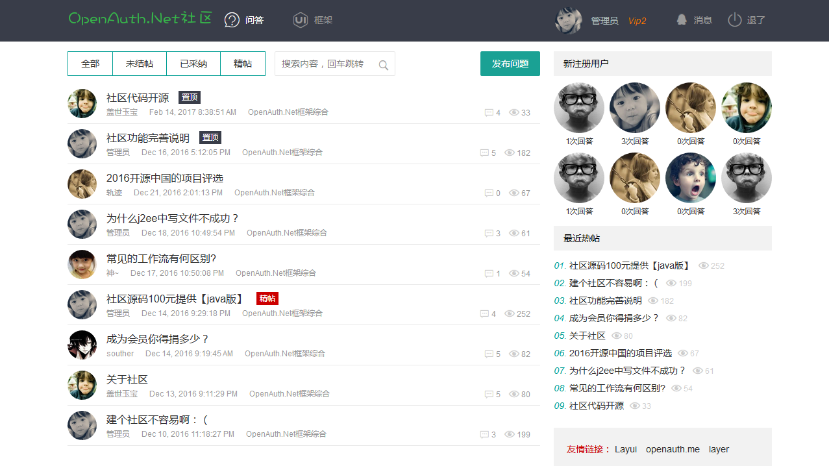829x466 pixels.
Task: Click the 框架 framework UI icon
Action: click(x=299, y=20)
